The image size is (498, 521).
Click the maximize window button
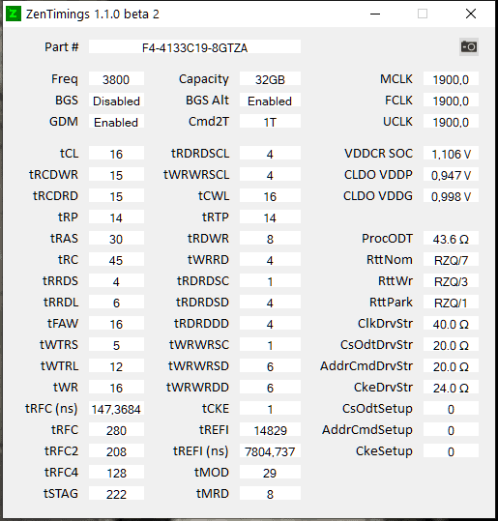tap(423, 14)
